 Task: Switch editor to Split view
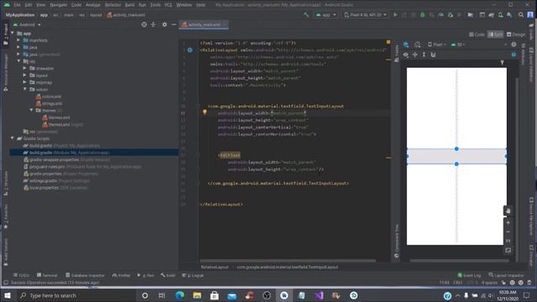[496, 34]
